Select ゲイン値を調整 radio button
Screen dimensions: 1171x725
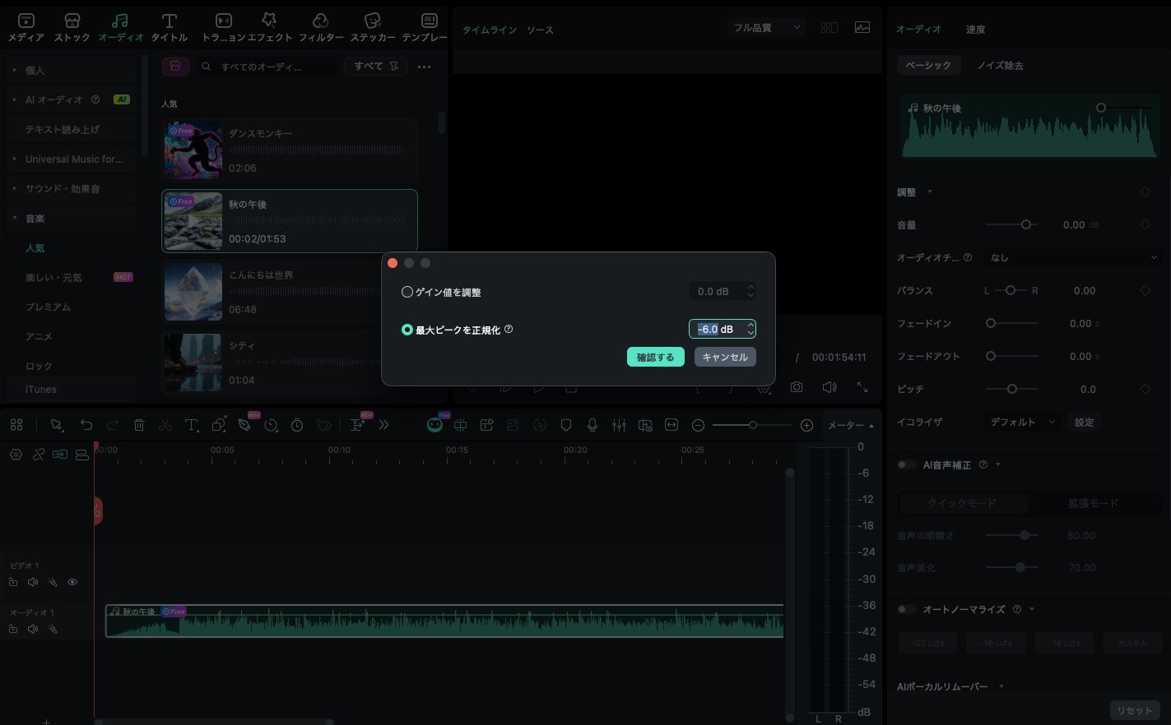click(407, 292)
